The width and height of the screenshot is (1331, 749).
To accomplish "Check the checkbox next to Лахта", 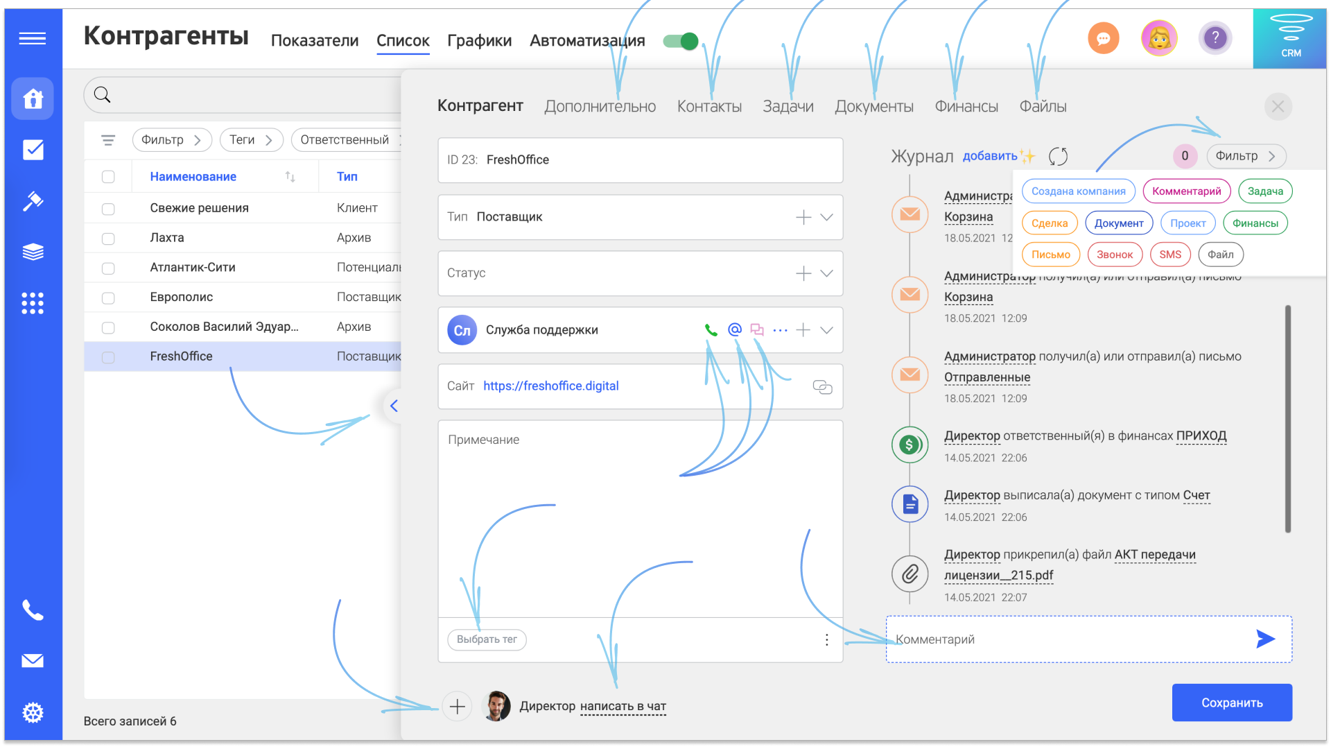I will tap(108, 238).
